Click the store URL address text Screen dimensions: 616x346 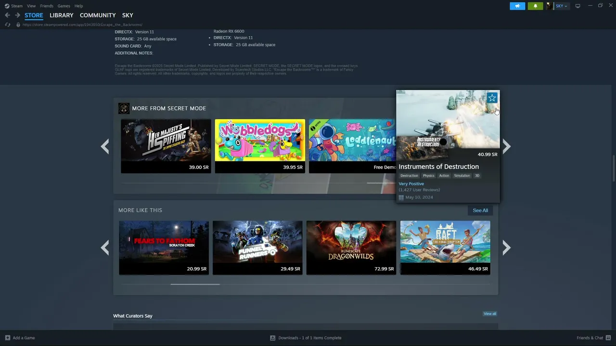pos(82,25)
